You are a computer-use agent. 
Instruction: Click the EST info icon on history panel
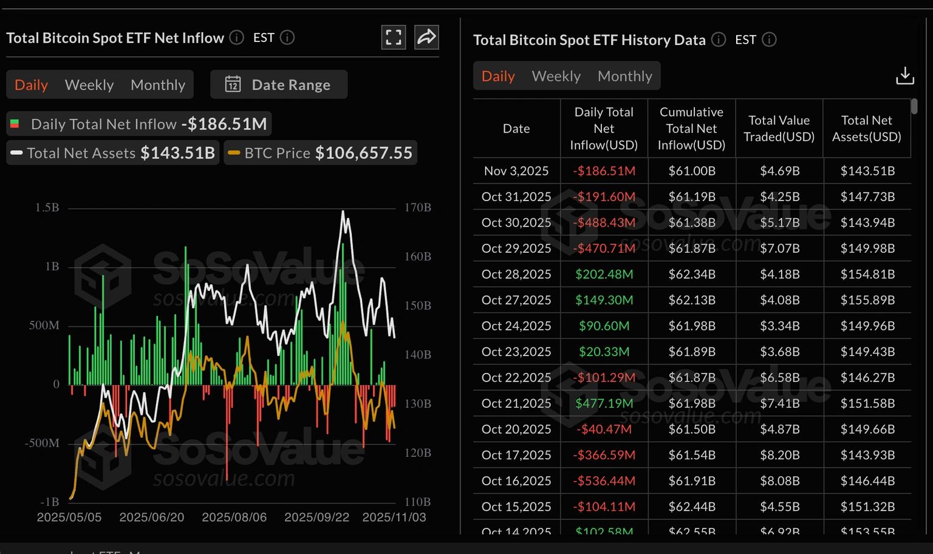[769, 39]
